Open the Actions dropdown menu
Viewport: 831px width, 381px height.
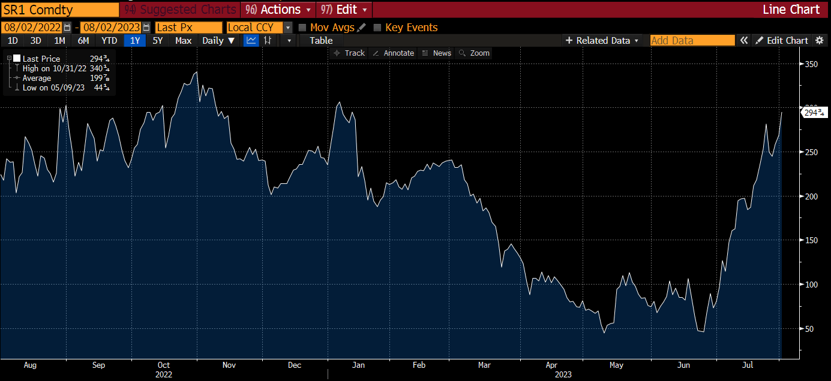[278, 9]
